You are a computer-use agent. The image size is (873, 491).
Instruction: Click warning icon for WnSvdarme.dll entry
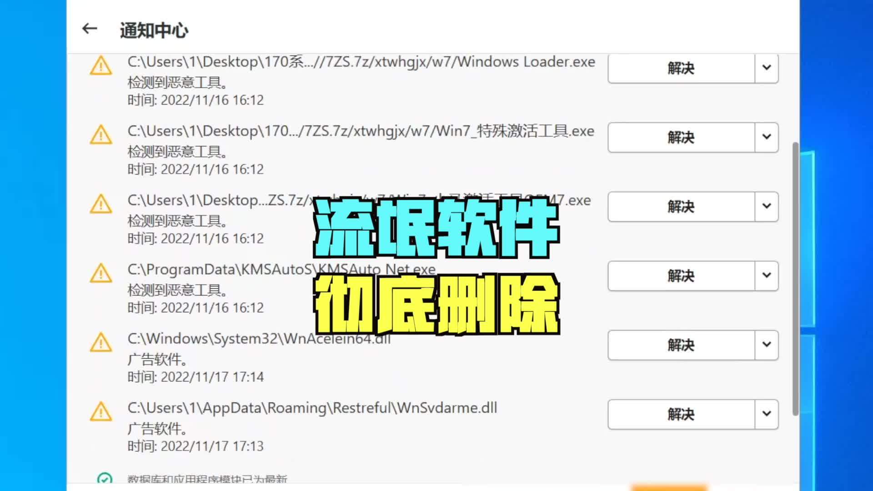[x=101, y=411]
